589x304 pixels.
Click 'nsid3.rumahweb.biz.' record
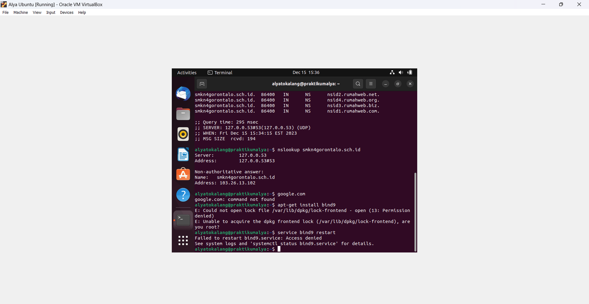(353, 106)
